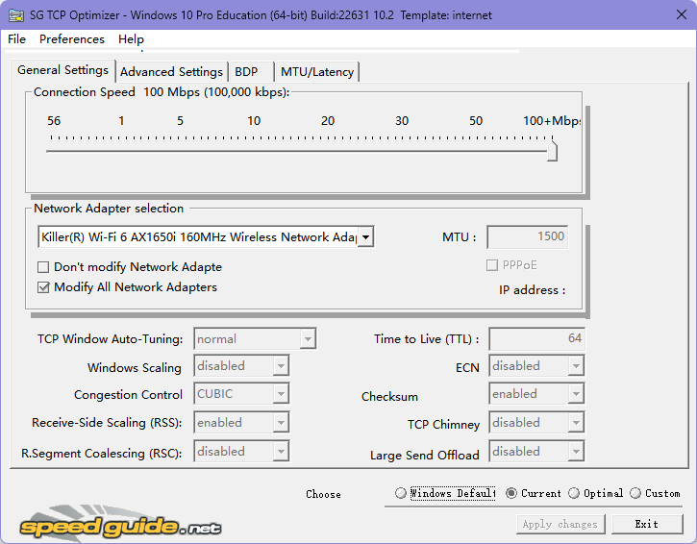This screenshot has width=697, height=544.
Task: Click the Apply changes button
Action: 560,524
